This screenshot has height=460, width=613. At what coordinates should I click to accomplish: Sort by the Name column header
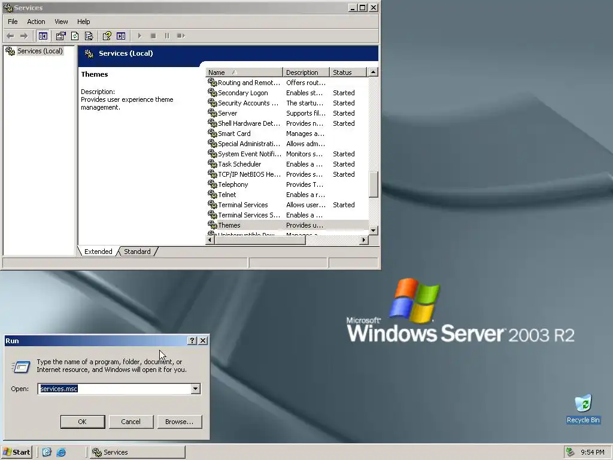point(244,72)
